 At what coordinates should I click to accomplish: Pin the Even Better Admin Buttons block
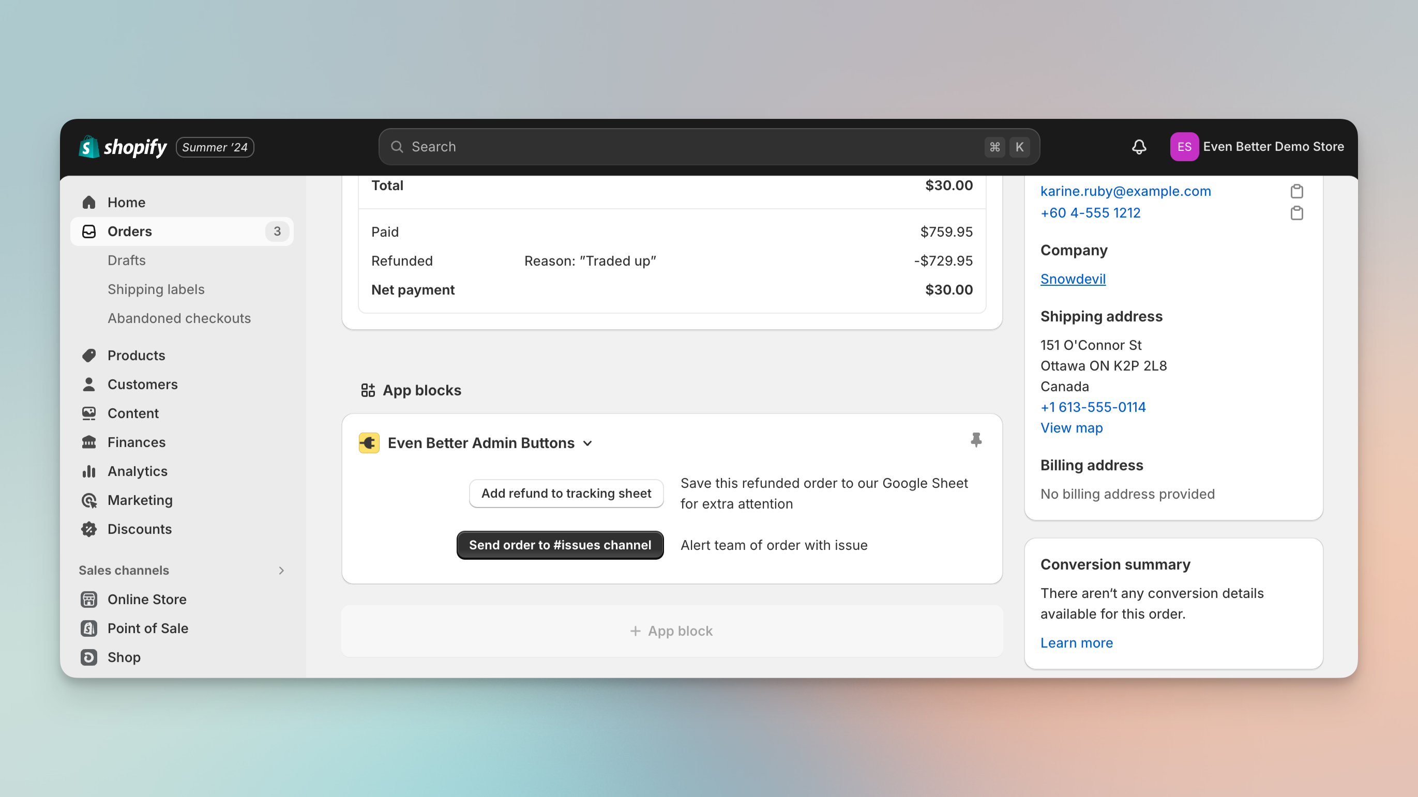pos(976,440)
